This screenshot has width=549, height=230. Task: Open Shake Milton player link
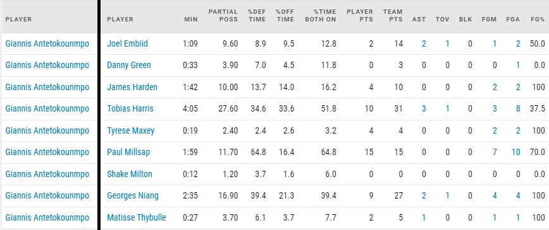130,174
